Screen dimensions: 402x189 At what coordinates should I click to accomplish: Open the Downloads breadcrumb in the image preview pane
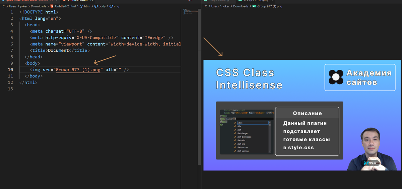pos(241,6)
